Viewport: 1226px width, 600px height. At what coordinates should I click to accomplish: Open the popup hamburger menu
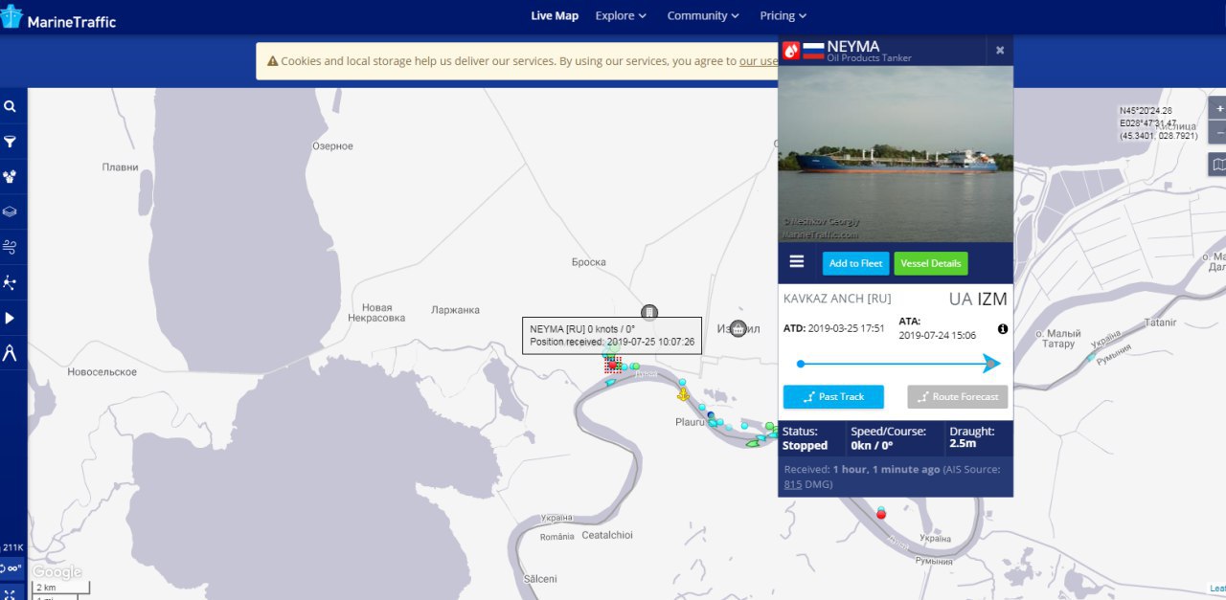tap(797, 261)
